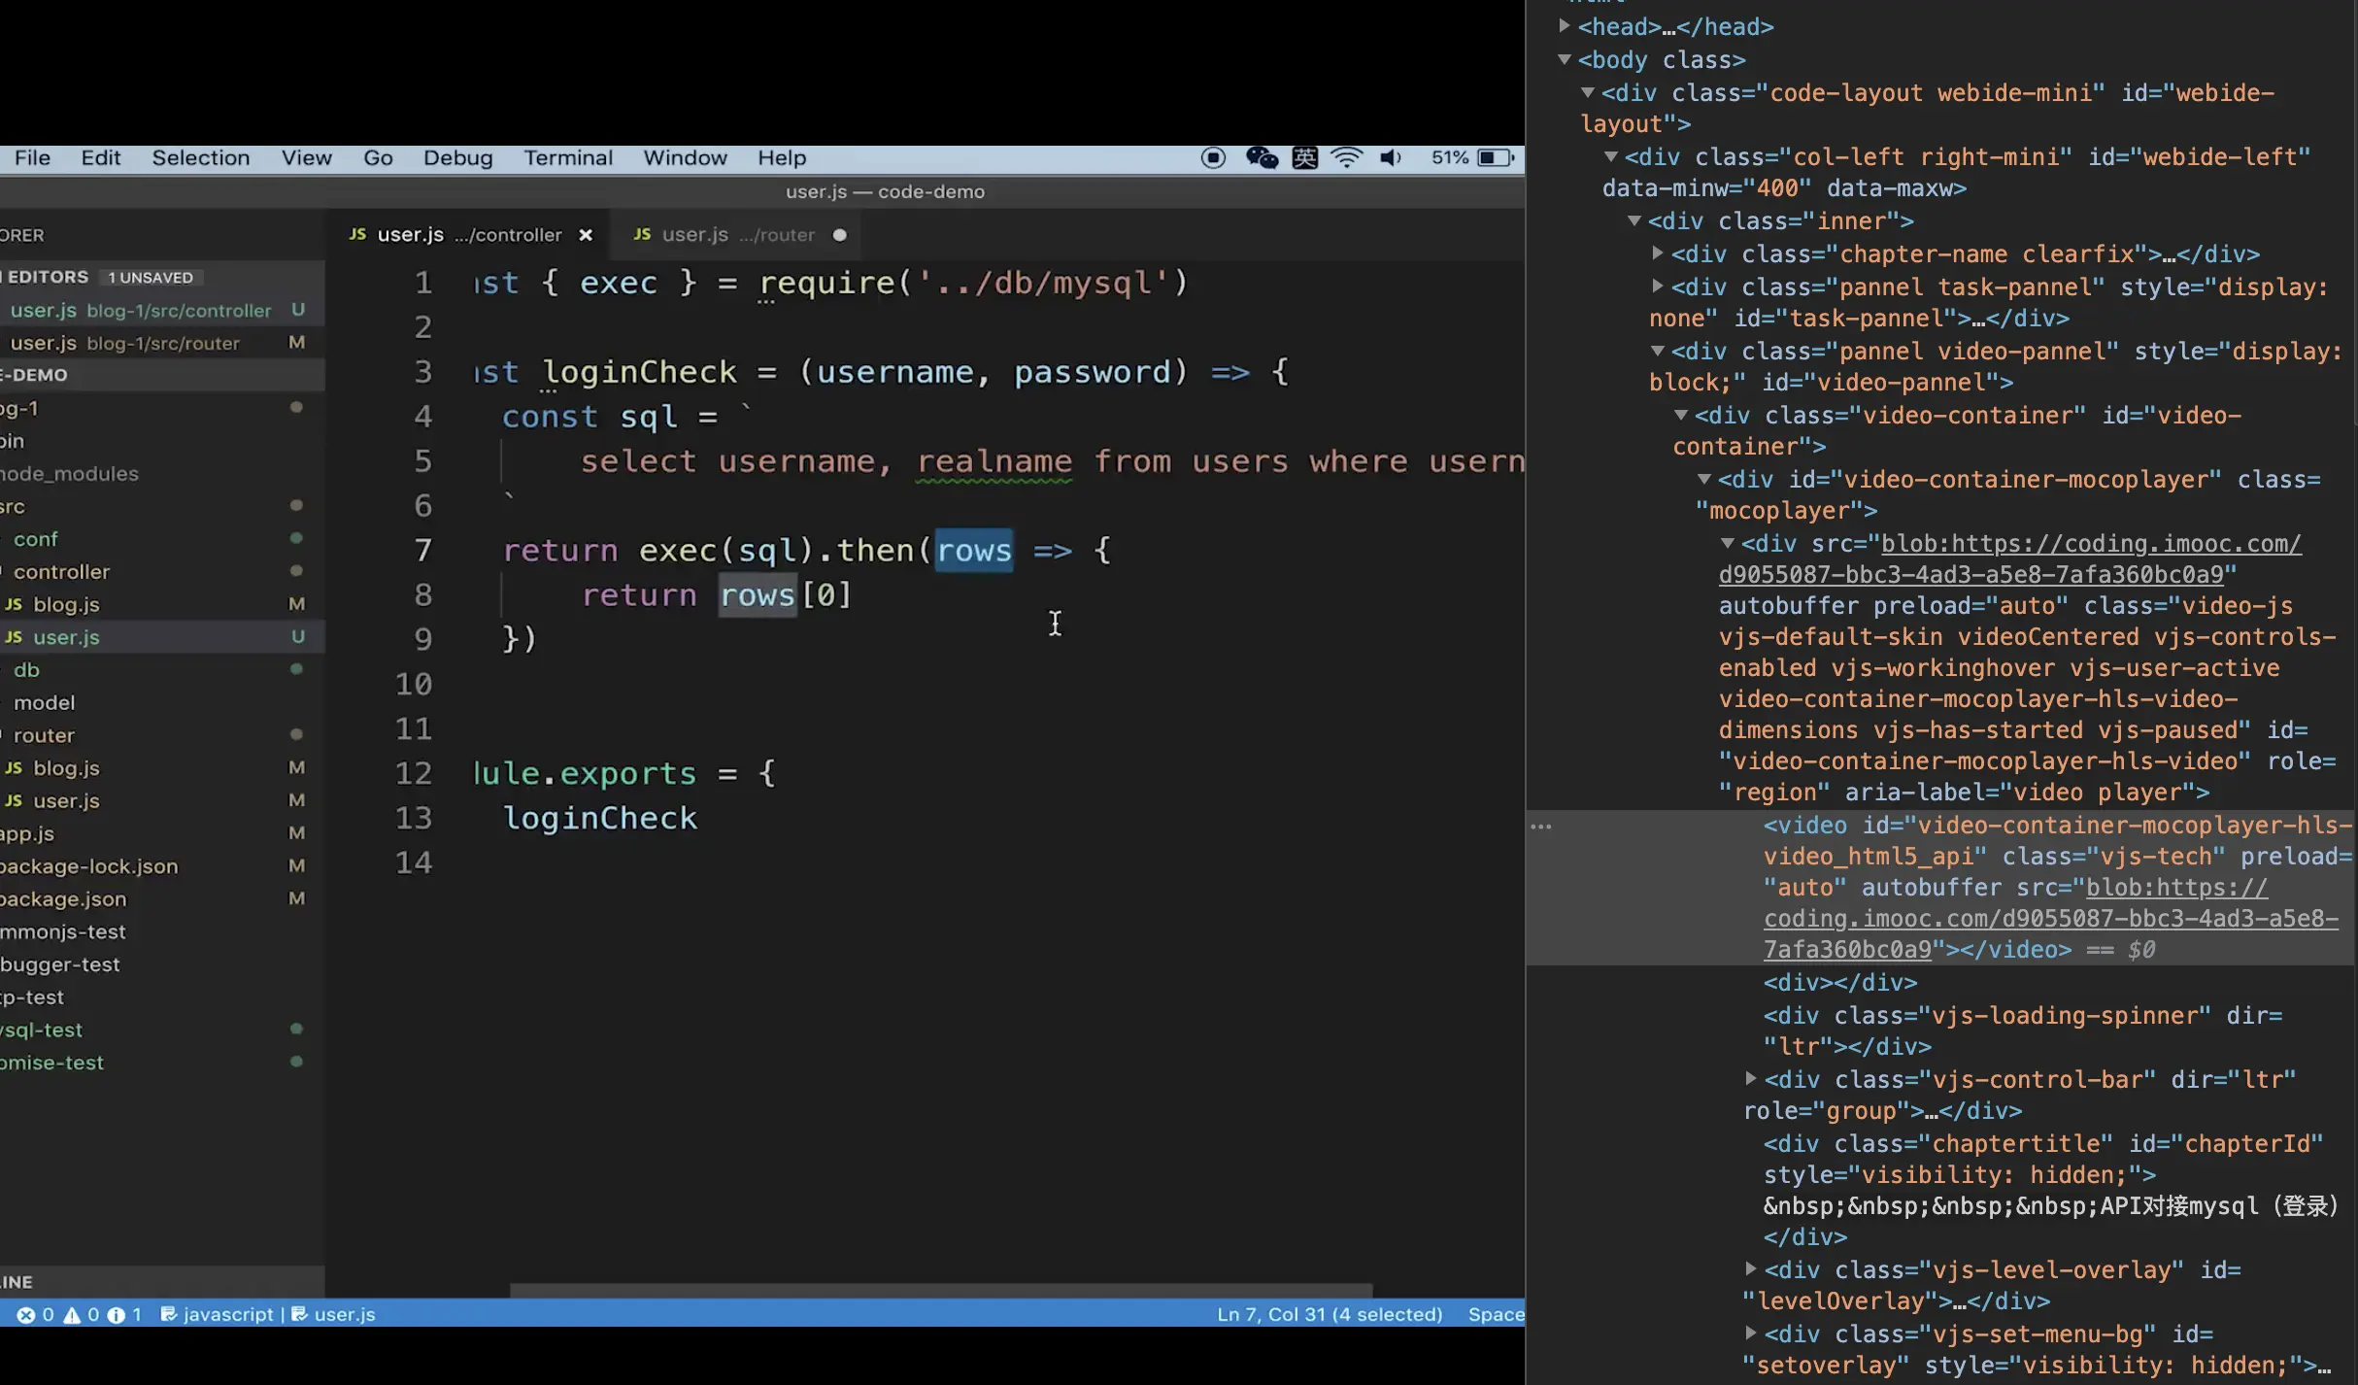This screenshot has width=2358, height=1385.
Task: Click the editor horizontal scrollbar
Action: [940, 1291]
